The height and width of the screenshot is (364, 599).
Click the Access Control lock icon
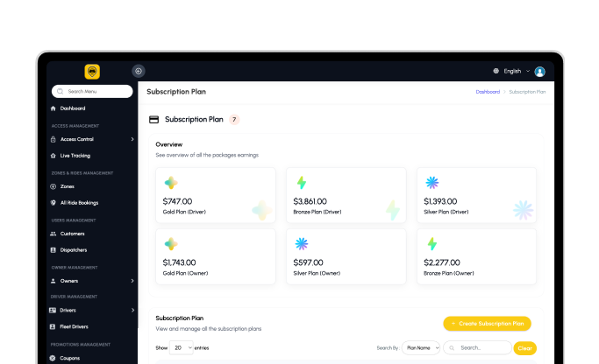tap(53, 139)
